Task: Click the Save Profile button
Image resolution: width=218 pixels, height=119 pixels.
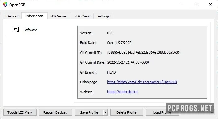Action: point(89,112)
